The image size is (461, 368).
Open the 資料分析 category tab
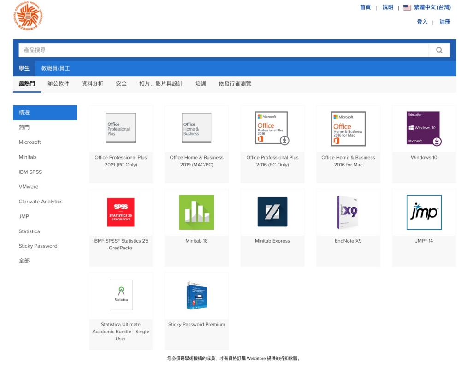point(92,83)
